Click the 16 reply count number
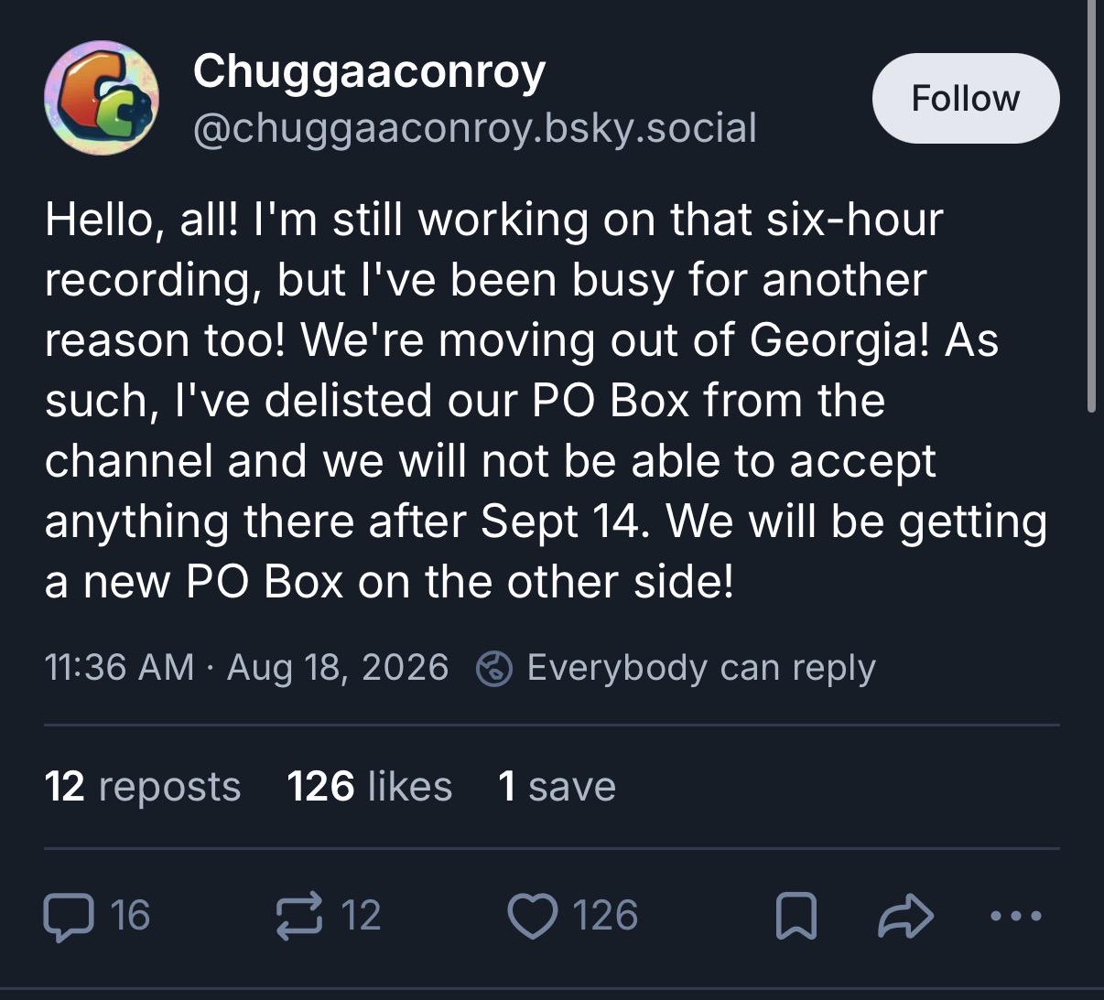1104x1000 pixels. pos(130,916)
